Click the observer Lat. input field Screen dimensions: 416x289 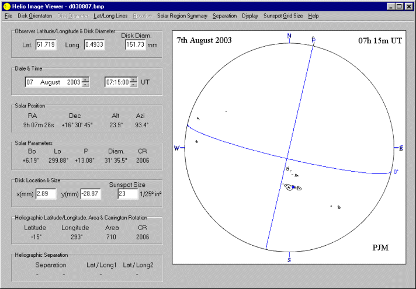[x=46, y=45]
